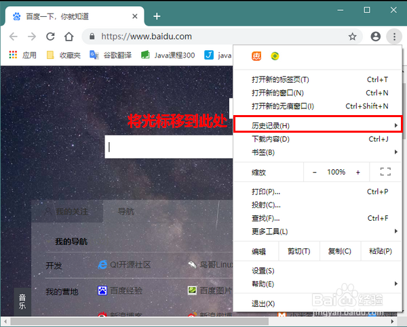The height and width of the screenshot is (327, 407).
Task: Enter fullscreen using the zoom row icon
Action: tap(385, 172)
